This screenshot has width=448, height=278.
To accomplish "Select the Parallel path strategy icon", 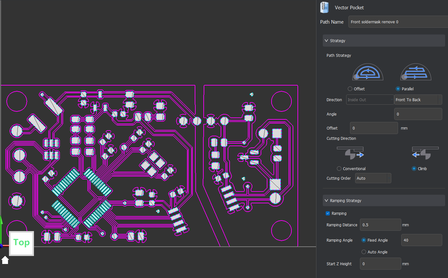I will (416, 72).
